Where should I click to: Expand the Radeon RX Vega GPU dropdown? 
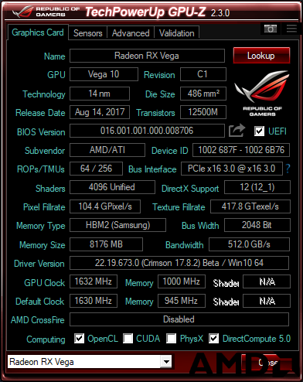[166, 362]
